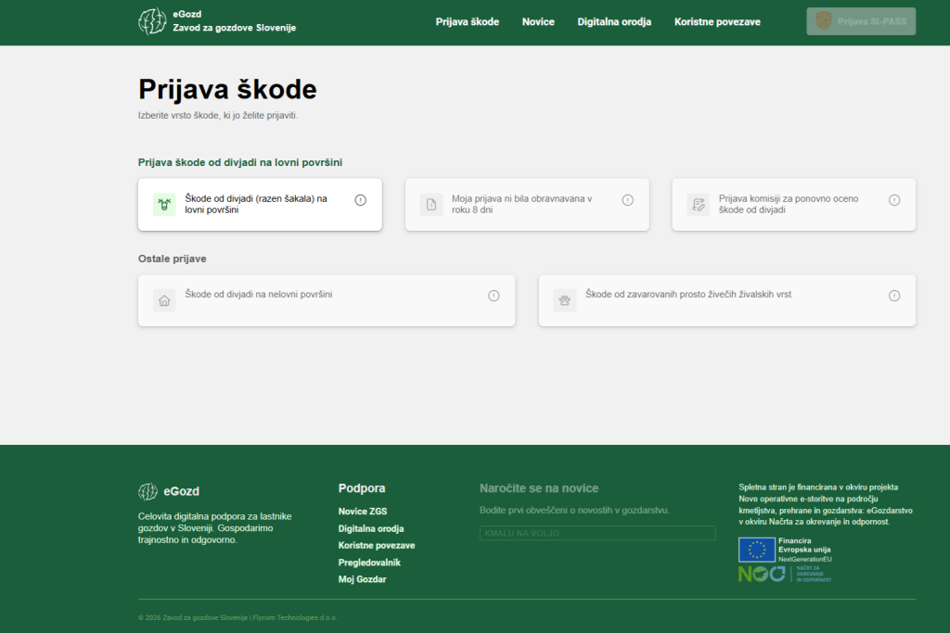
Task: Show info for Moja prijava ni bila obravnavana
Action: coord(627,200)
